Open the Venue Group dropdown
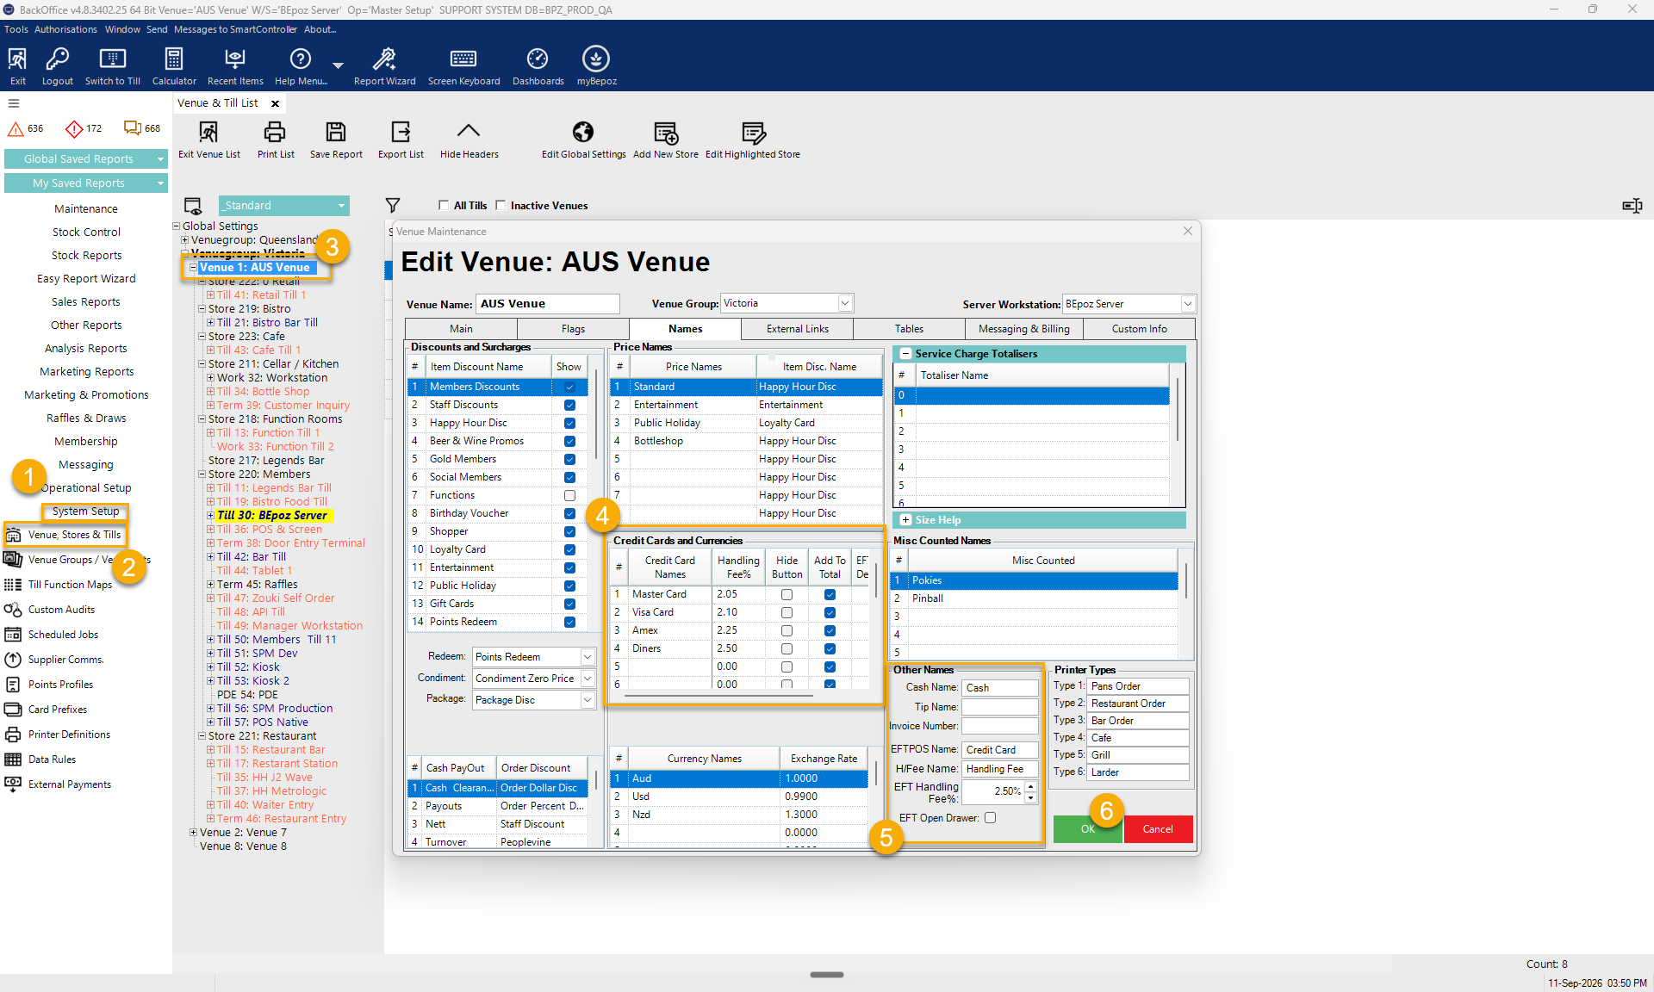1654x992 pixels. click(x=845, y=303)
